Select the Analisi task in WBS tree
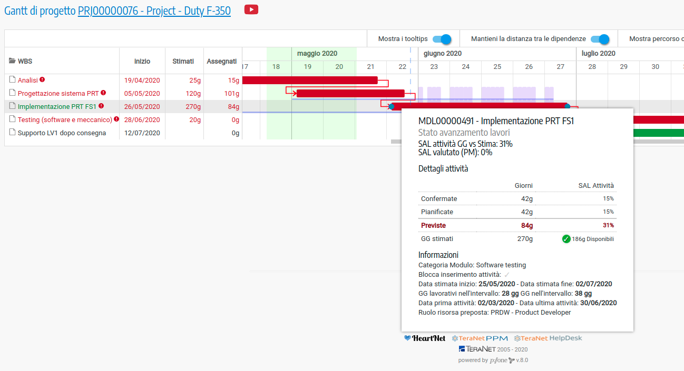Screen dimensions: 684x371 click(28, 81)
